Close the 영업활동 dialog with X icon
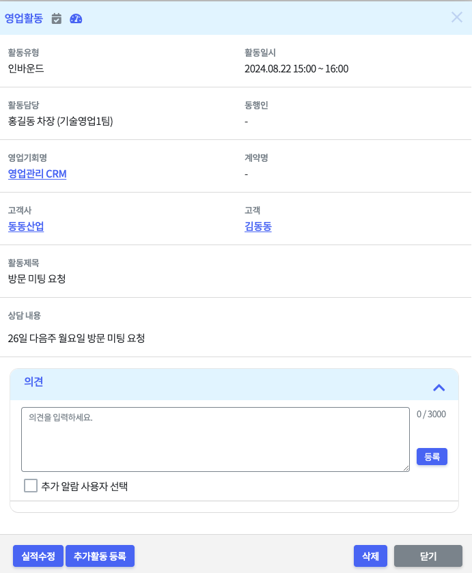 (x=457, y=18)
